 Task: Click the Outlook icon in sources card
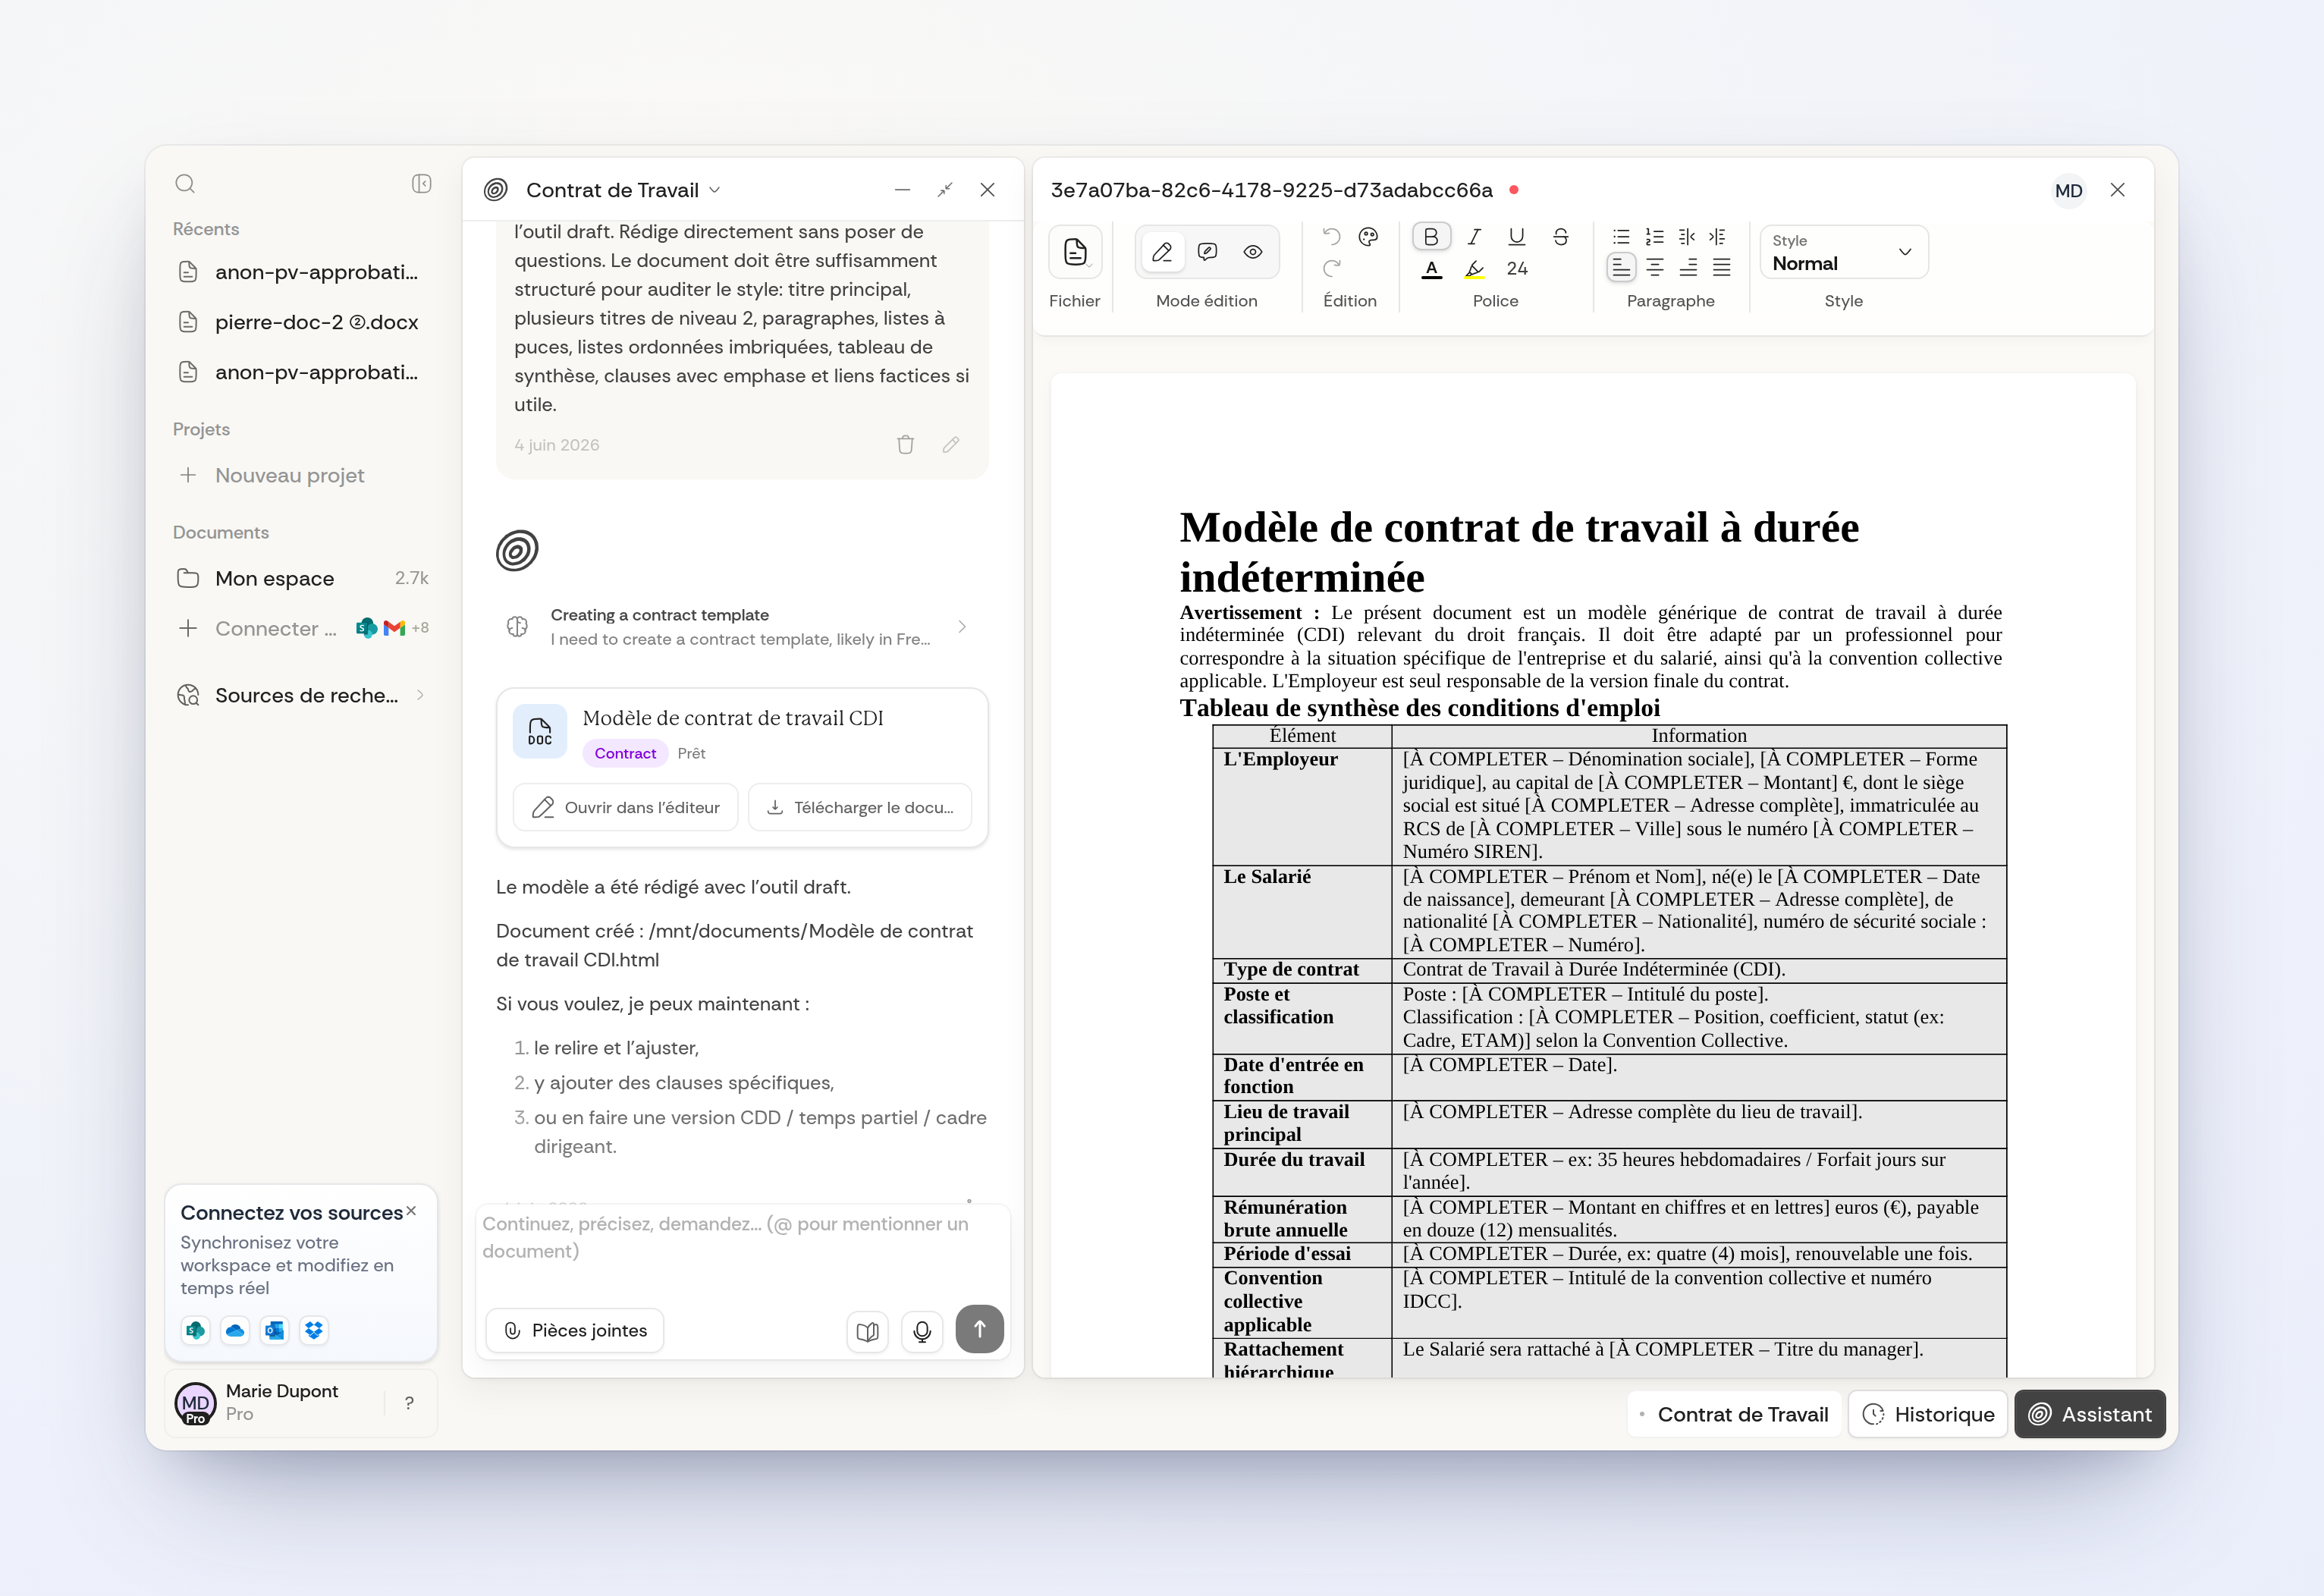pyautogui.click(x=274, y=1330)
